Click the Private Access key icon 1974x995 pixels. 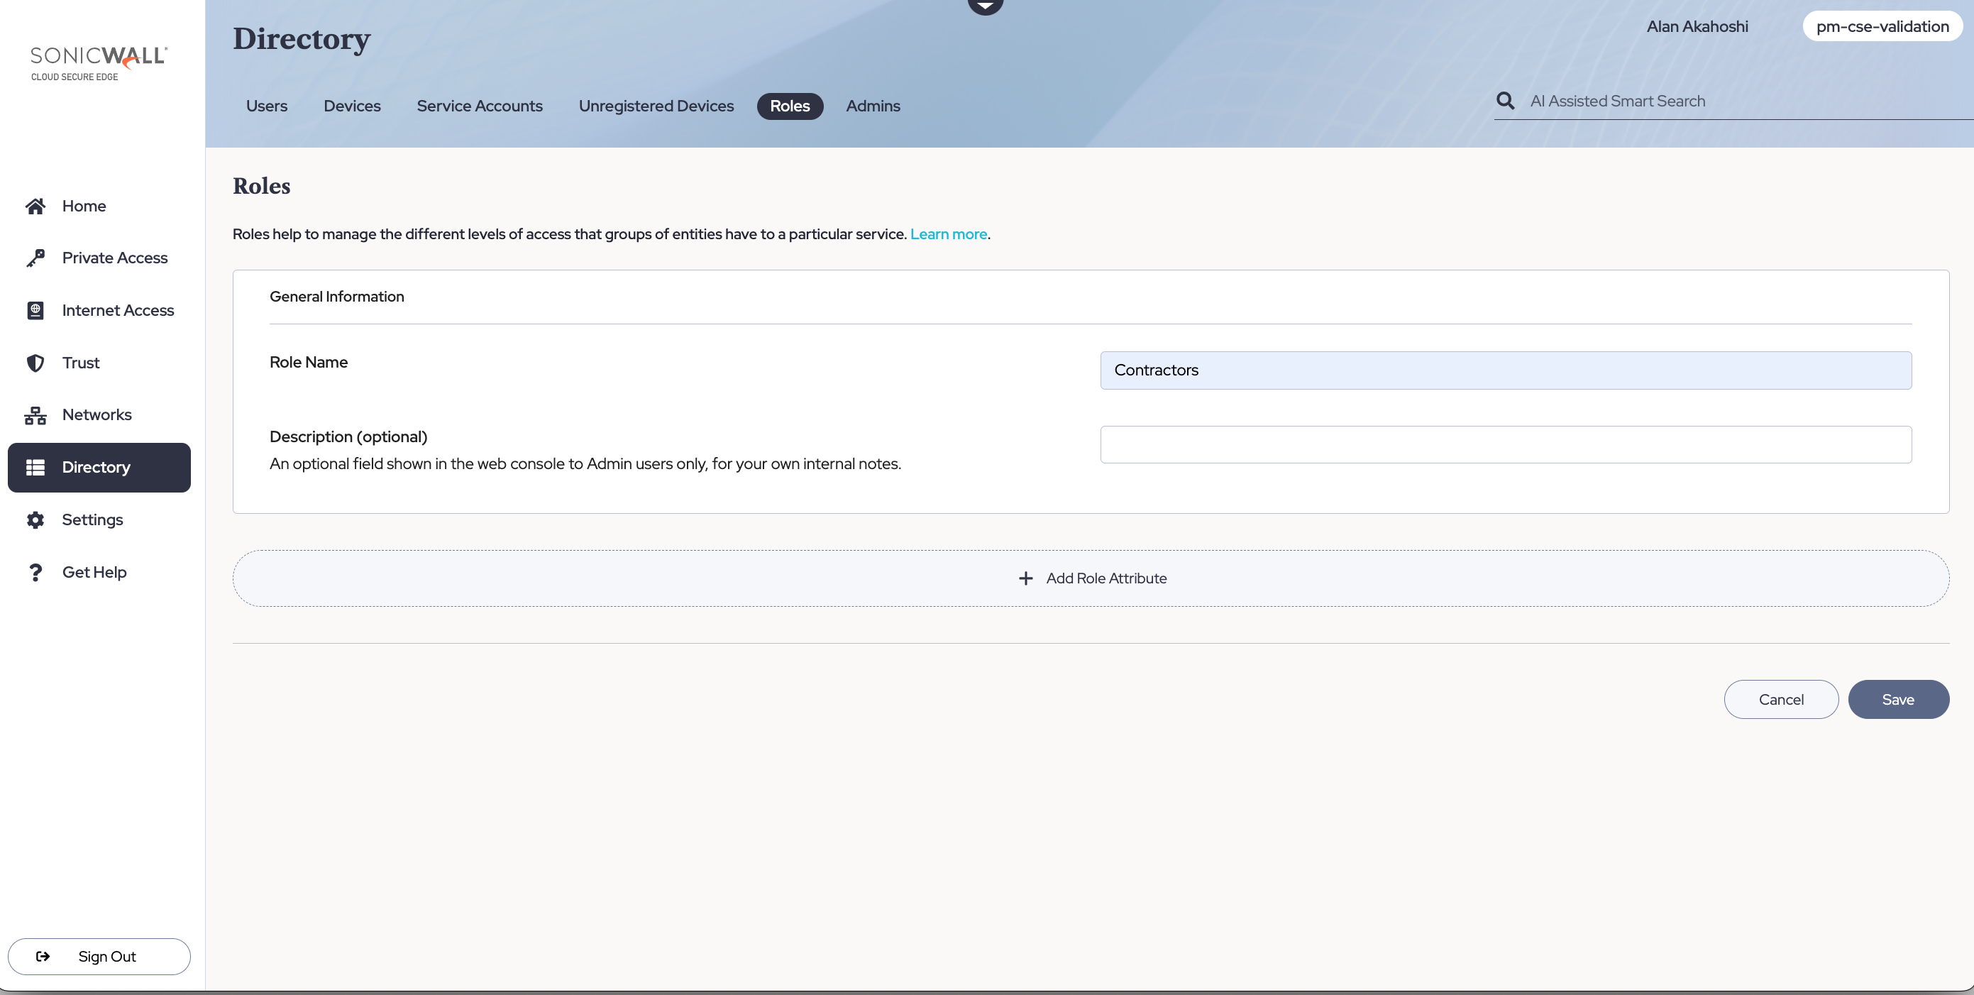(35, 258)
